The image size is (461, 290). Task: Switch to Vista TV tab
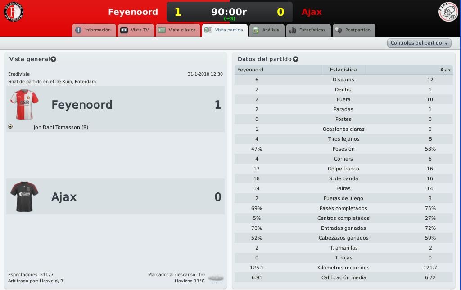tap(136, 30)
